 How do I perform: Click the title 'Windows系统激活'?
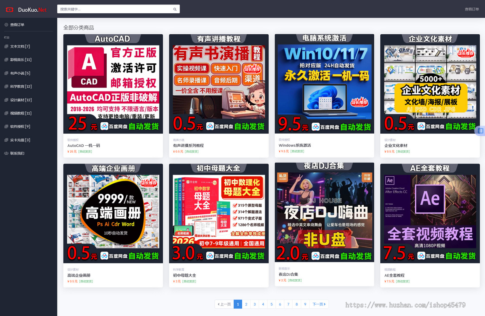coord(295,145)
